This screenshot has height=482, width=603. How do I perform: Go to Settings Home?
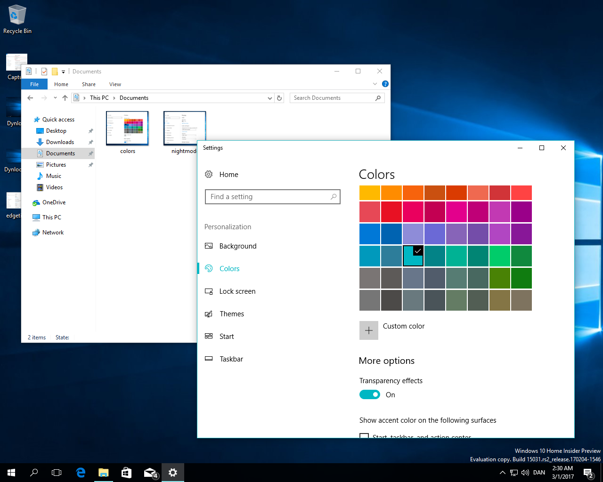tap(229, 174)
